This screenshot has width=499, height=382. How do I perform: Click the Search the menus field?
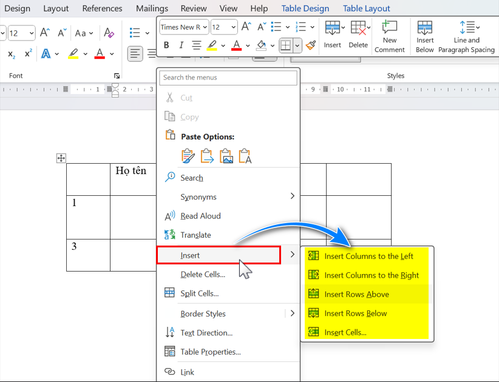pyautogui.click(x=228, y=78)
